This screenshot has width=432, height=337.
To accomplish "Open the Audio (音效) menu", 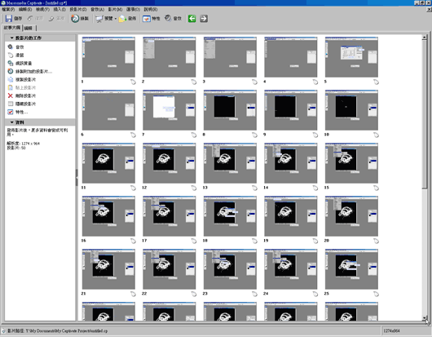I will click(x=98, y=9).
